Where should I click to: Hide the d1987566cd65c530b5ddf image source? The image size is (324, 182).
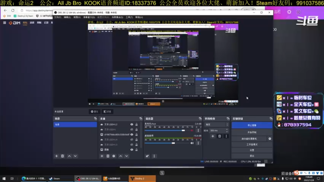132,135
